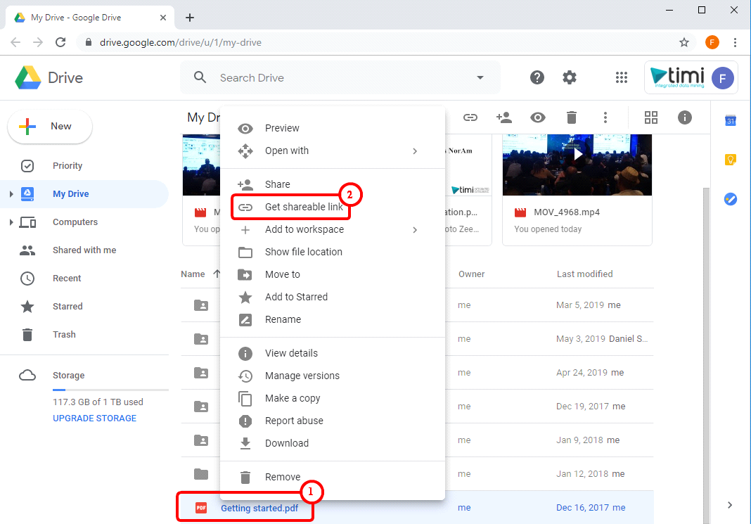Click the storage usage progress bar
Screen dimensions: 751x524
[x=110, y=390]
